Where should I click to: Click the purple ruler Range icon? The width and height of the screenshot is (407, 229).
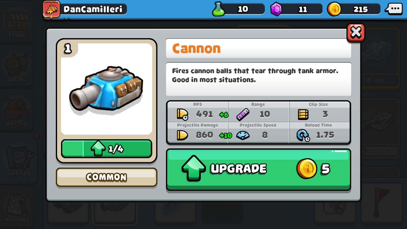coord(243,114)
